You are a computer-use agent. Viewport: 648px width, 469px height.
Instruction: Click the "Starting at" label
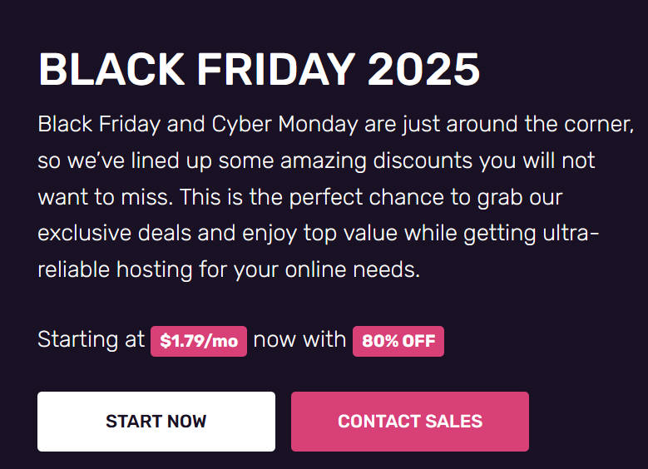point(91,339)
